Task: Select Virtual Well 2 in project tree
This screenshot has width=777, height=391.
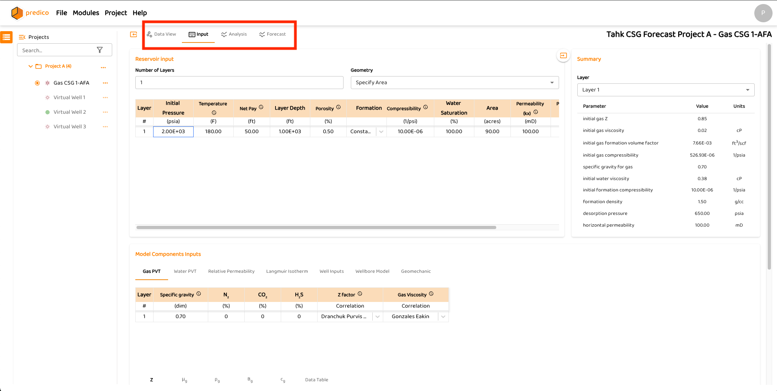Action: point(69,112)
